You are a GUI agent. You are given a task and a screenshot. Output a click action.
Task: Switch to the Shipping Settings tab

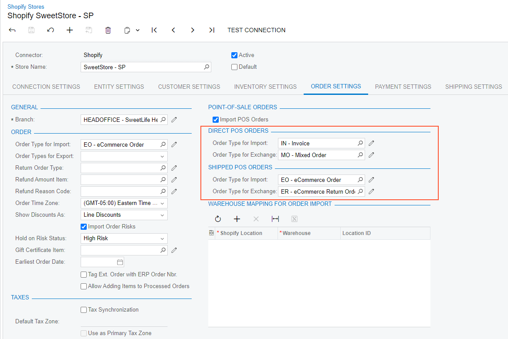click(x=473, y=87)
